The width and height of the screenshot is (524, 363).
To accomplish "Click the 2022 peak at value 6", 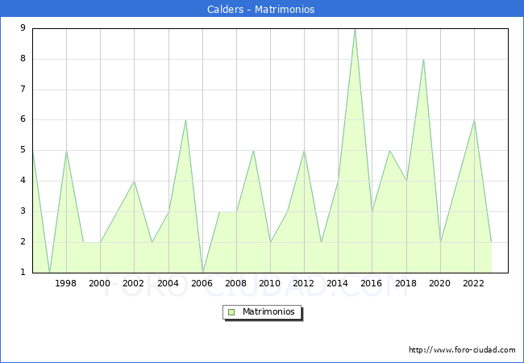I will [x=474, y=120].
